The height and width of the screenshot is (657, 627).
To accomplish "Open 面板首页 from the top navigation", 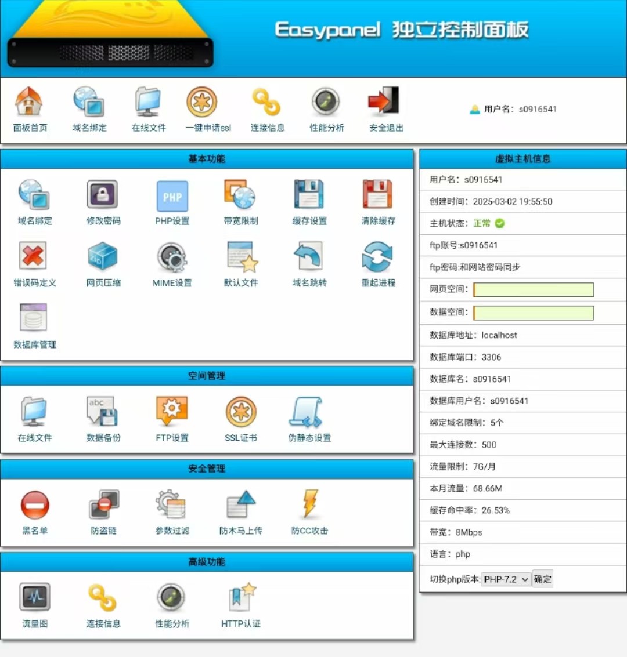I will click(x=30, y=109).
